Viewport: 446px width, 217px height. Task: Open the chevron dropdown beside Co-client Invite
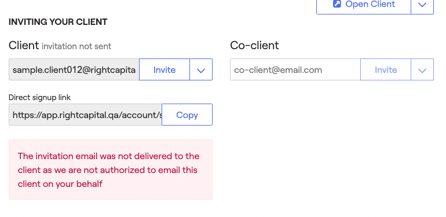pos(422,69)
